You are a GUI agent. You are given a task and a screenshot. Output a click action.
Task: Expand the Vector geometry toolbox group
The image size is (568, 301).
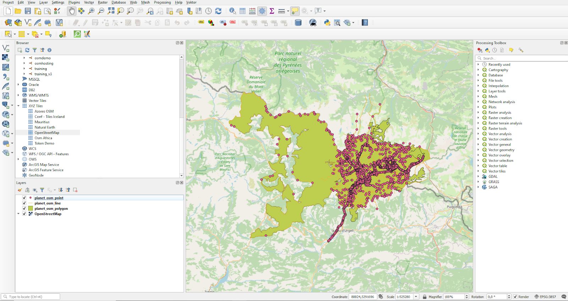coord(478,150)
